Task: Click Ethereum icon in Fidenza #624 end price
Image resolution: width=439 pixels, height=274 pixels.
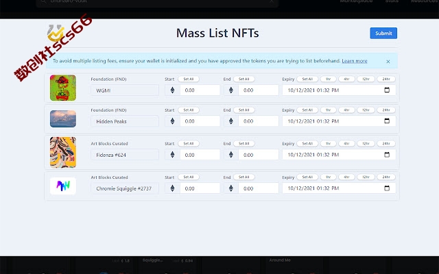Action: click(231, 155)
